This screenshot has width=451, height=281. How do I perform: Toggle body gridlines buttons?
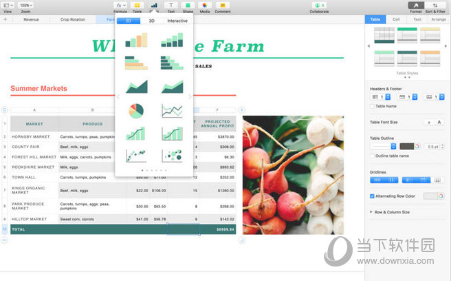pos(384,180)
